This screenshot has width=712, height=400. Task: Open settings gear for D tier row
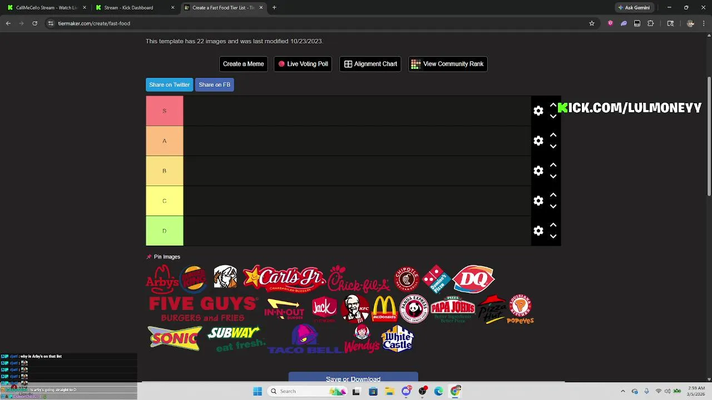[538, 231]
